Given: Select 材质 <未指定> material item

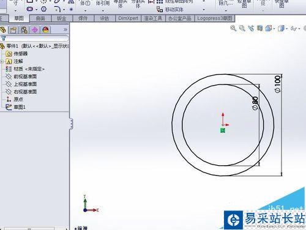Looking at the screenshot, I should (25, 69).
